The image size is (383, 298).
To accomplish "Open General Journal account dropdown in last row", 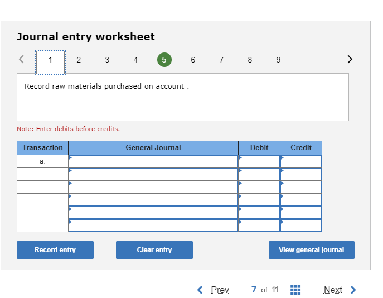I will [x=153, y=225].
